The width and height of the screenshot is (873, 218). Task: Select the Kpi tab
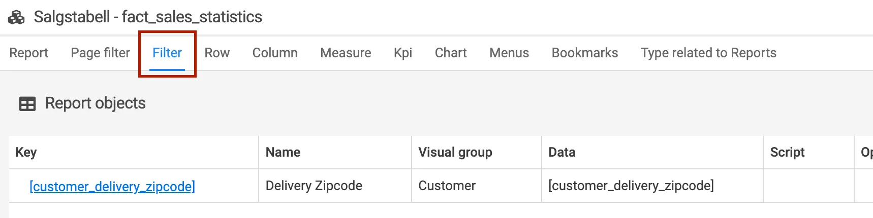403,53
